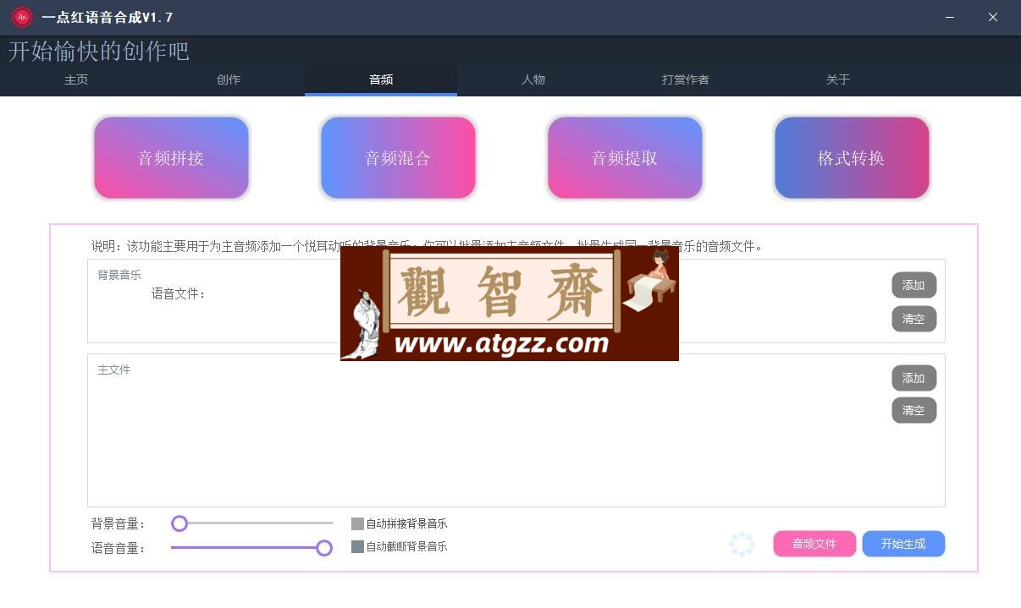
Task: Clear the 主文件 list with 清空
Action: (913, 410)
